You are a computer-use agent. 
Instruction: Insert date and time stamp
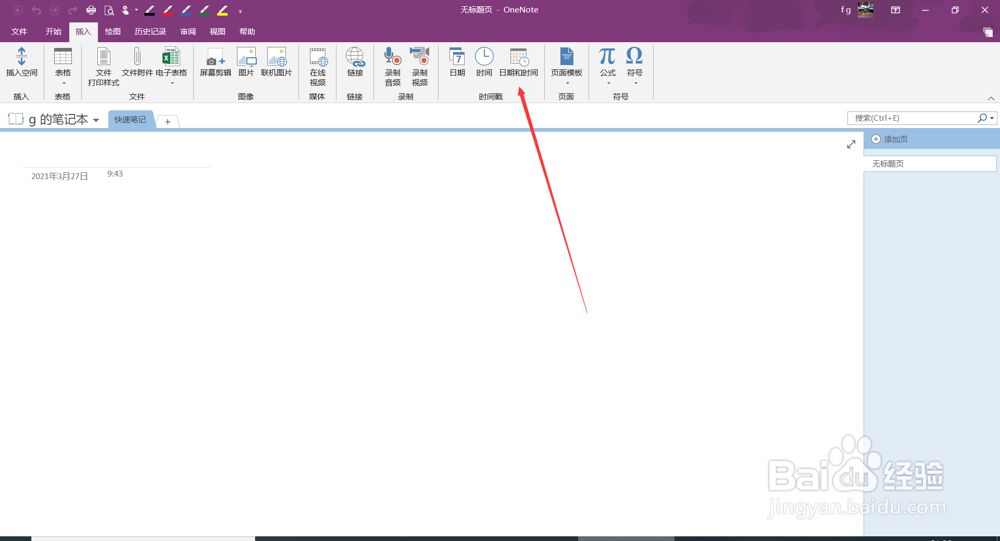(519, 62)
